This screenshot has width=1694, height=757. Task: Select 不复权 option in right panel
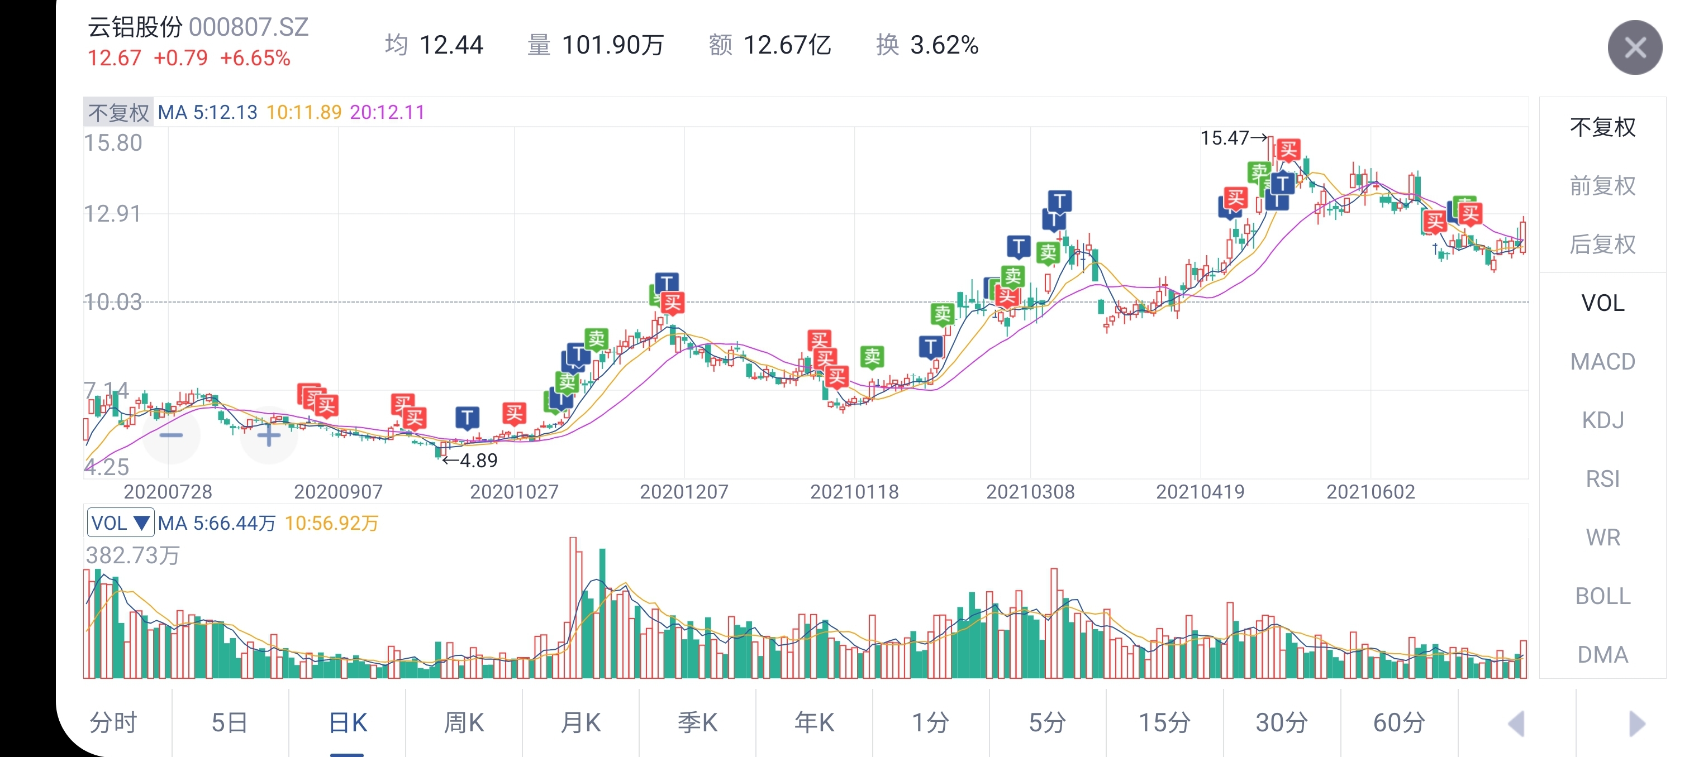tap(1602, 127)
